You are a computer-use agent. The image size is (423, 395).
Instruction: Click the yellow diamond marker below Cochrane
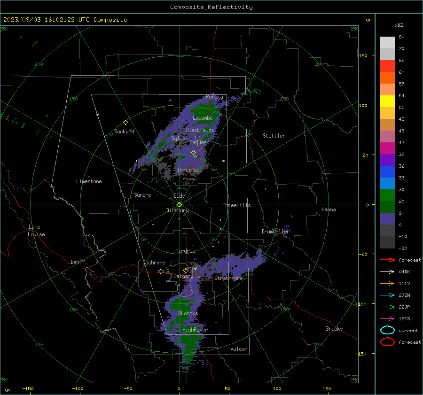(x=161, y=271)
